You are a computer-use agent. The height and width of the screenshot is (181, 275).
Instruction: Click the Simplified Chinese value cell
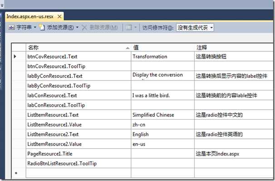coord(162,115)
